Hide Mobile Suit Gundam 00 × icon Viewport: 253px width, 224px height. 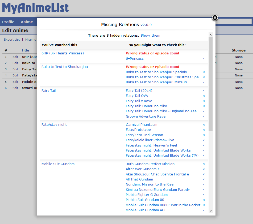pos(204,200)
